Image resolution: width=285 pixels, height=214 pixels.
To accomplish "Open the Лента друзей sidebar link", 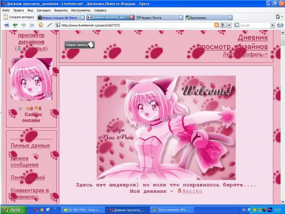I will [28, 177].
